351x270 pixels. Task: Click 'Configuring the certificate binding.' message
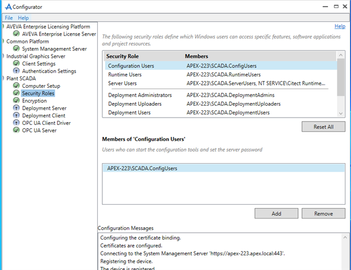[141, 238]
